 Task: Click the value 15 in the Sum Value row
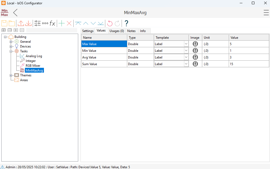(231, 64)
